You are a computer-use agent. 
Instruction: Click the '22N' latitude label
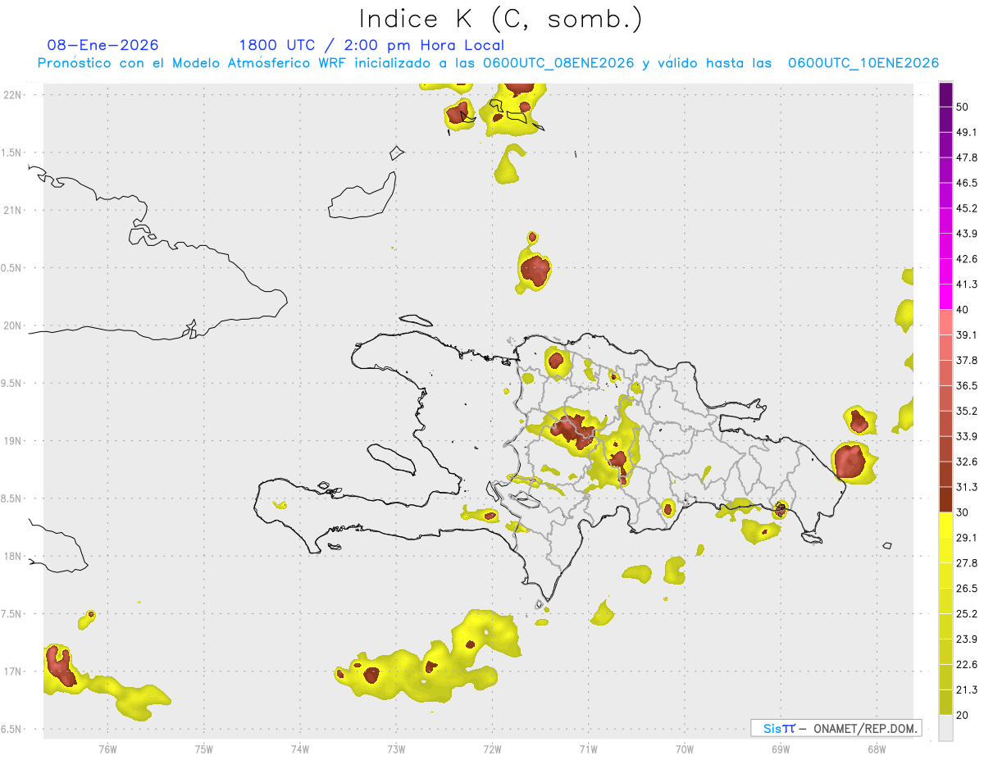[x=14, y=94]
